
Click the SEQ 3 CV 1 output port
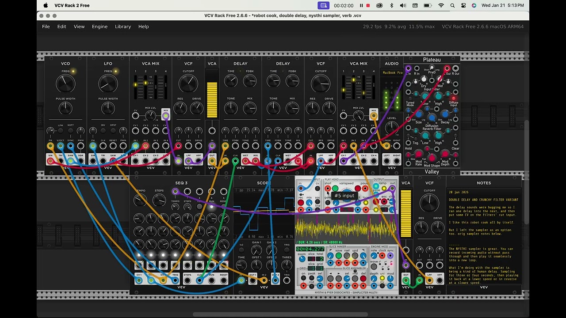coord(139,280)
